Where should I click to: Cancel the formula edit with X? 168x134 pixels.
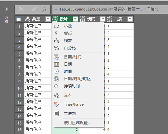[x=21, y=9]
